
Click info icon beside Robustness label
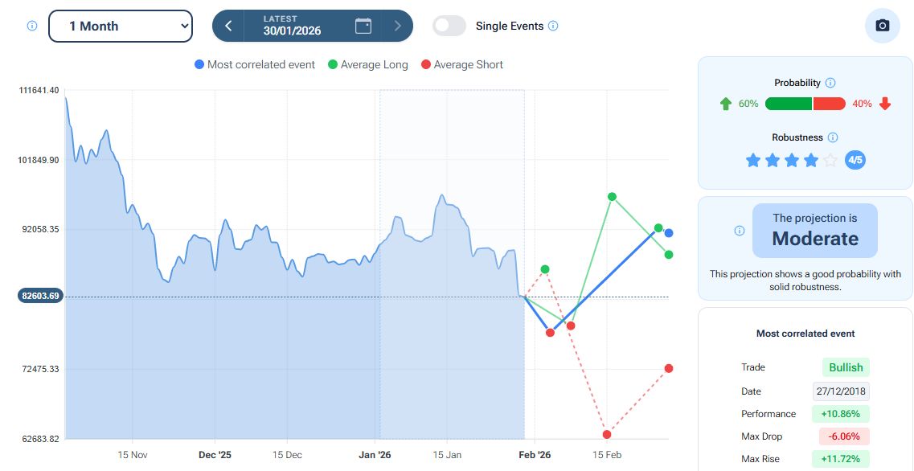click(833, 137)
